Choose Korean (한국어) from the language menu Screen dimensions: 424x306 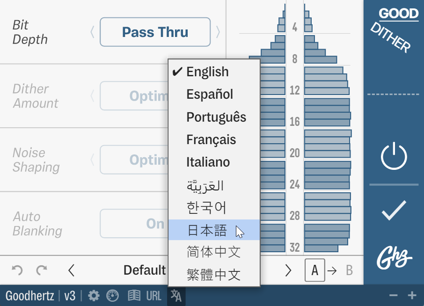tap(214, 208)
